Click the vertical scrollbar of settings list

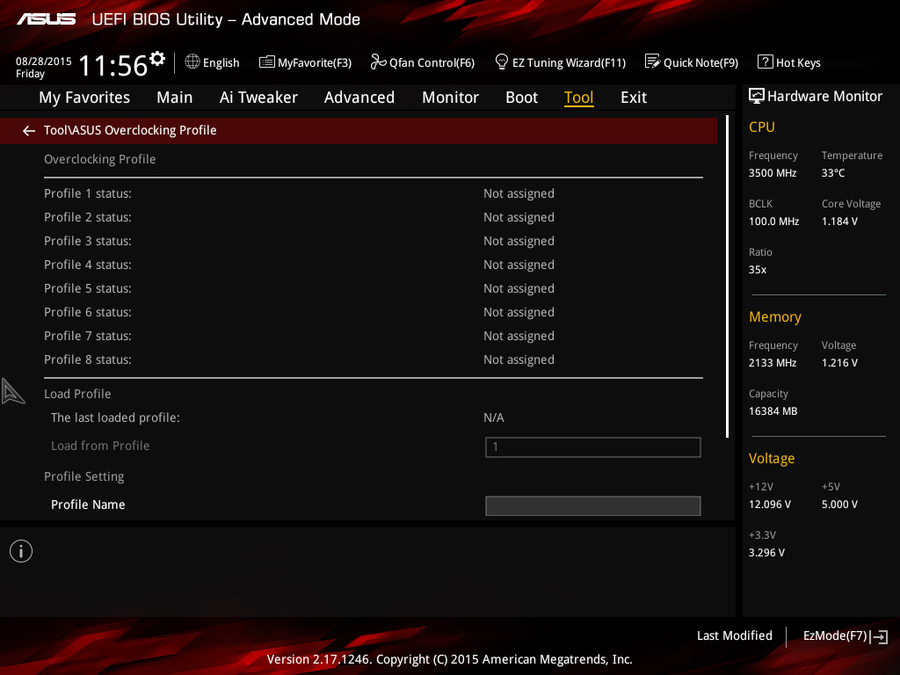click(x=727, y=276)
